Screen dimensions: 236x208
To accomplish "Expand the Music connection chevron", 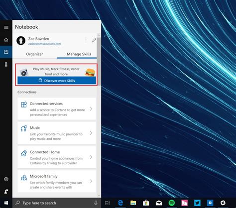I will click(x=91, y=133).
